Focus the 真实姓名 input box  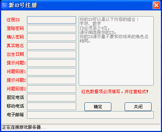click(51, 46)
